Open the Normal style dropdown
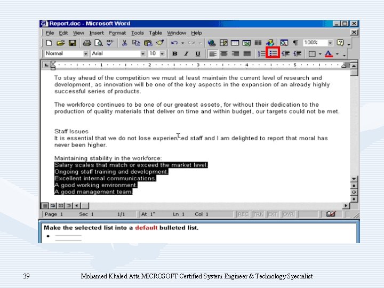This screenshot has height=288, width=384. [86, 54]
